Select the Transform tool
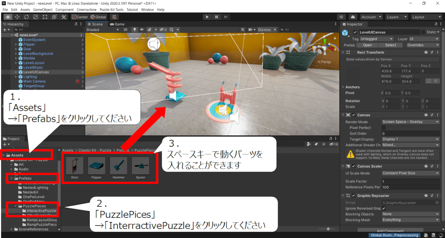 point(54,17)
